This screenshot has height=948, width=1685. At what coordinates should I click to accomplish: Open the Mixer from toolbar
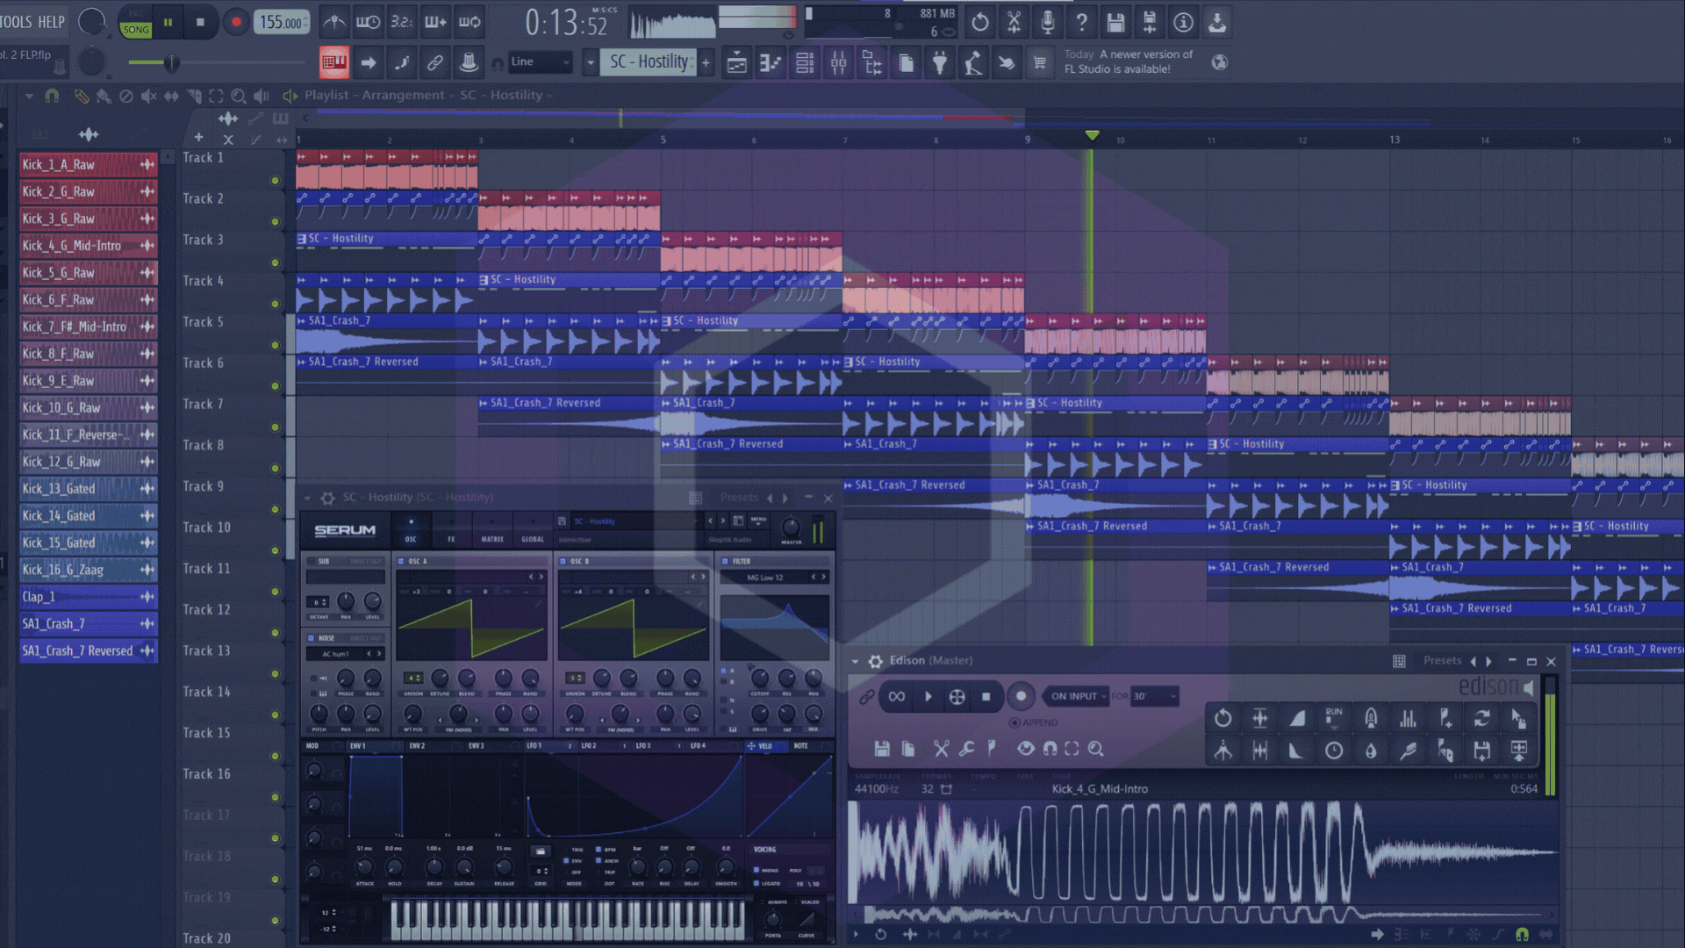[x=838, y=62]
